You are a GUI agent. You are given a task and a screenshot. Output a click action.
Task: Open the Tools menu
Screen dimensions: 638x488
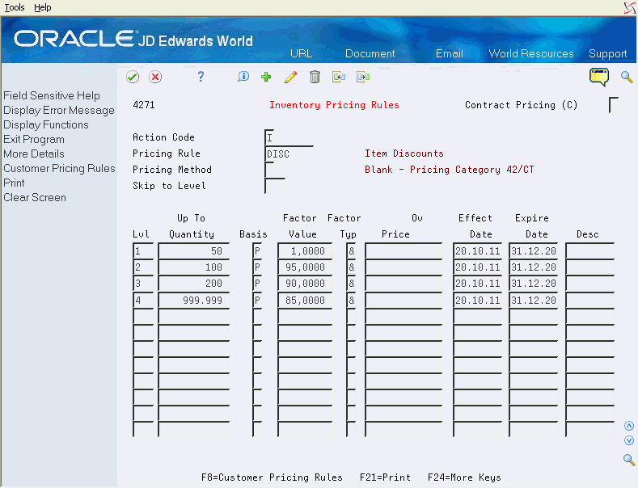point(15,7)
